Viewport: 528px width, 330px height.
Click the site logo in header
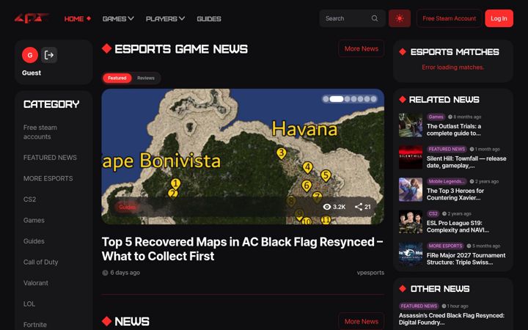click(32, 18)
